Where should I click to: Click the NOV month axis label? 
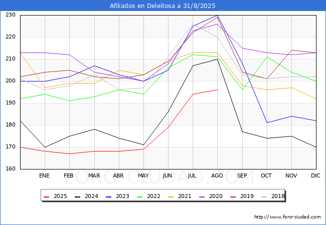coord(291,175)
